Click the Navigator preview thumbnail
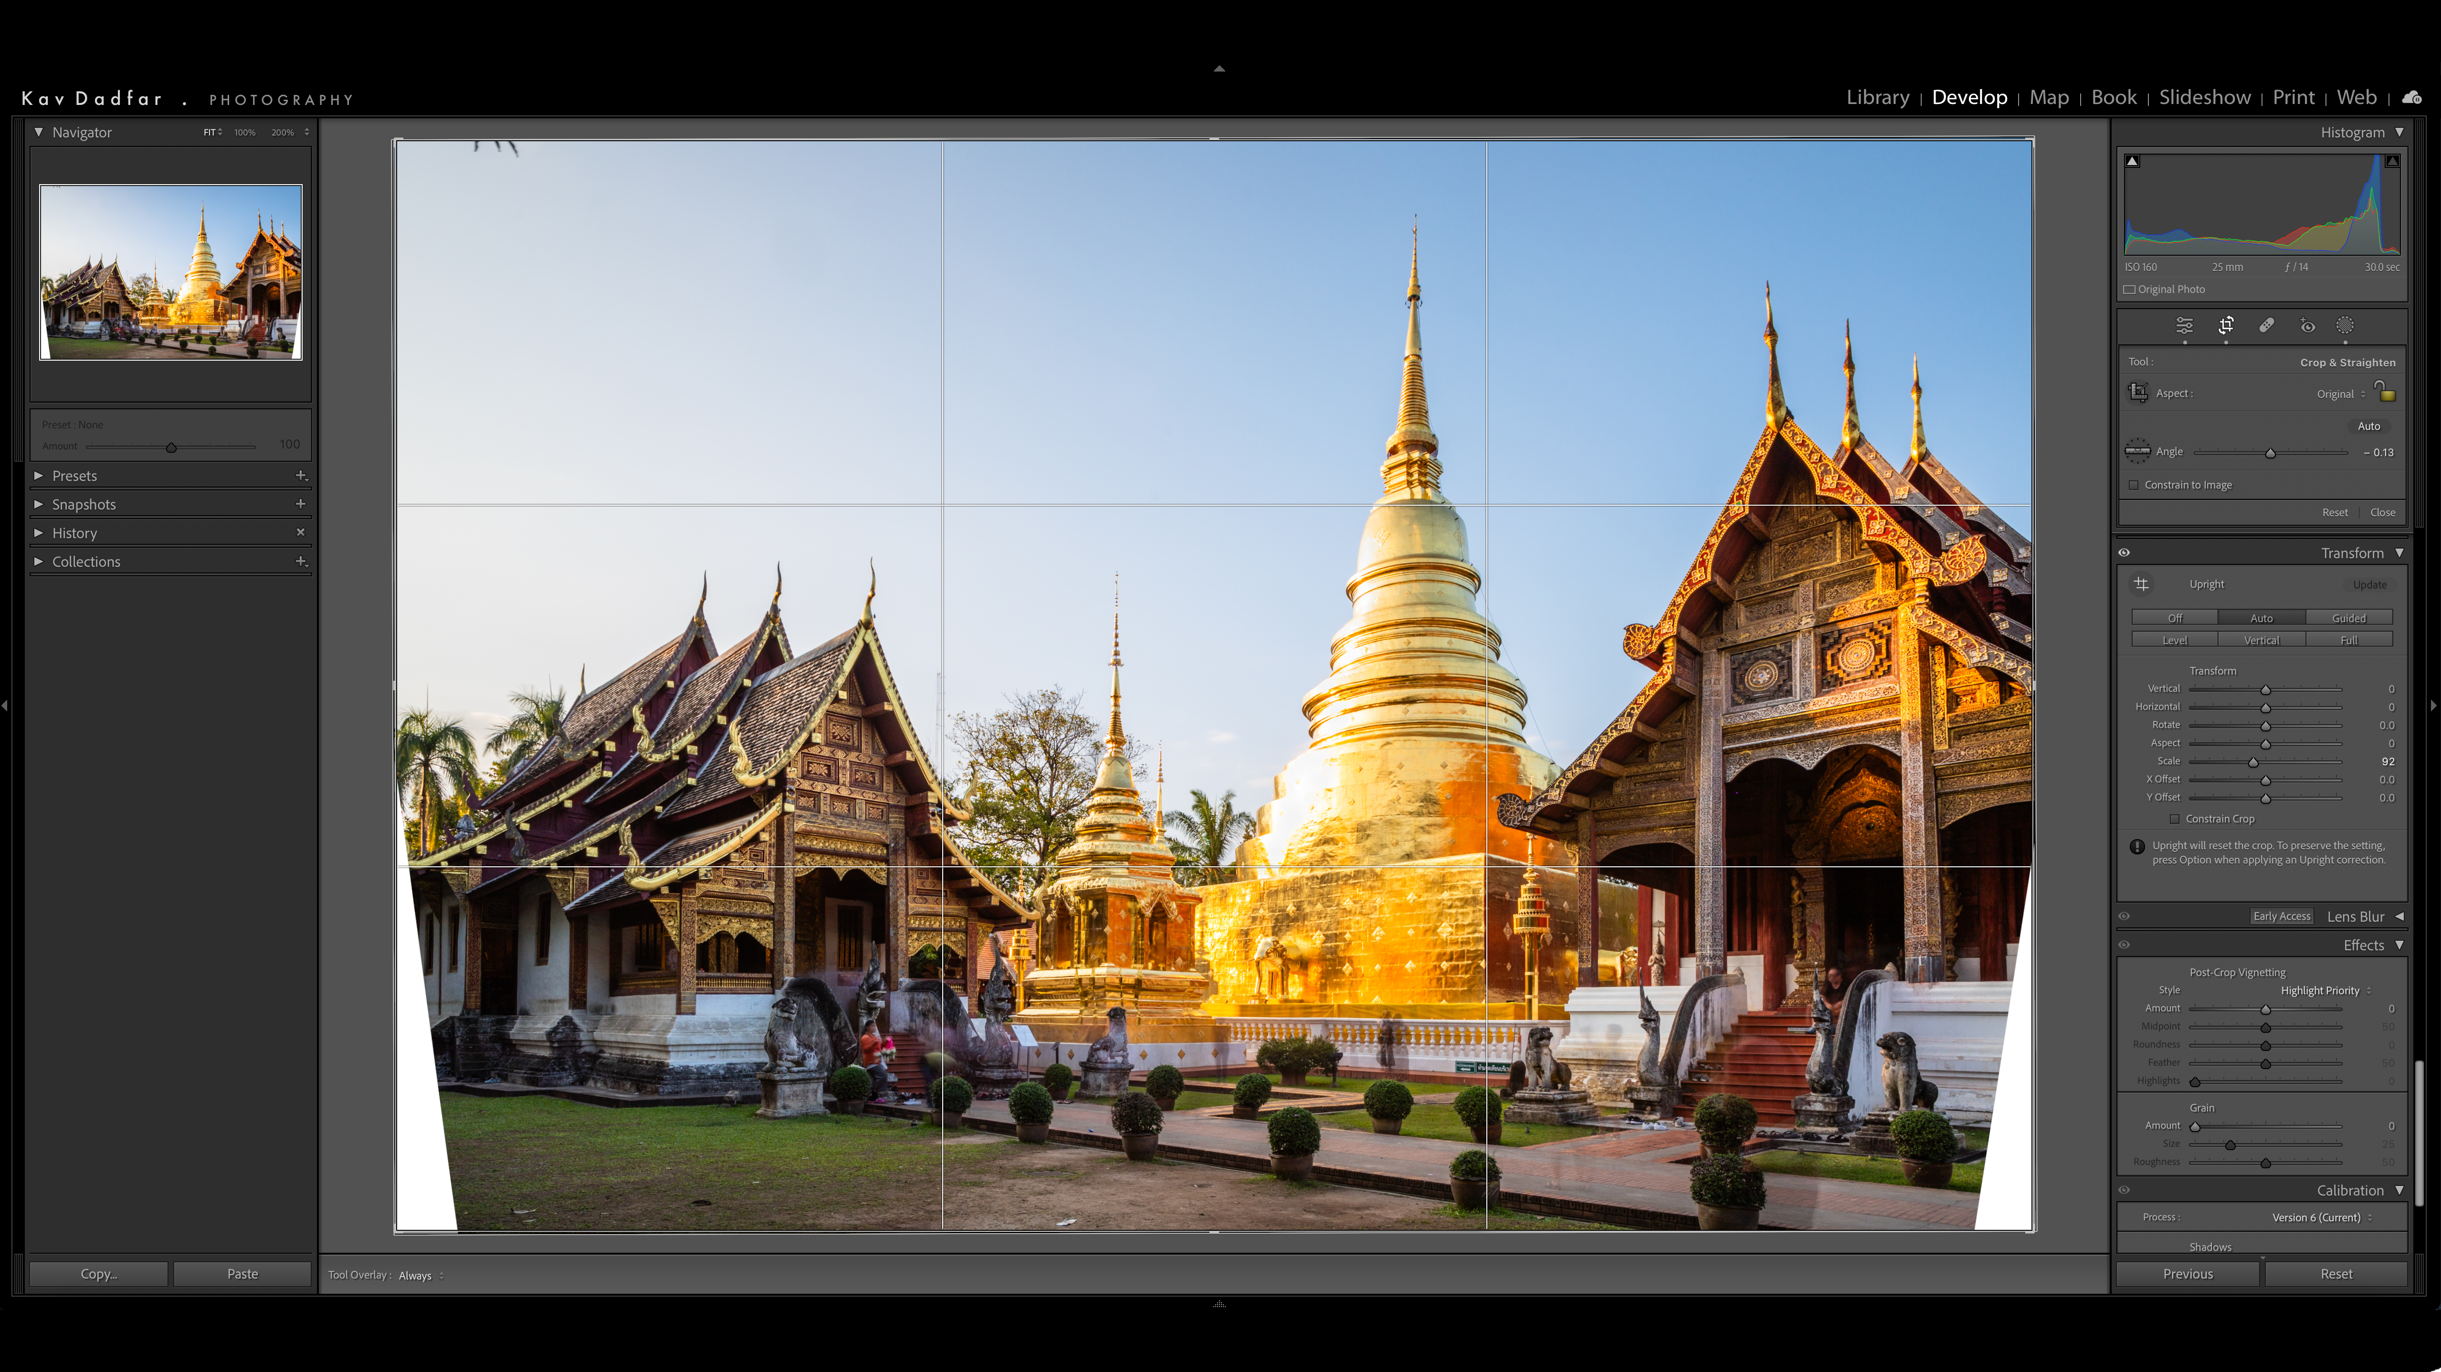 [170, 273]
